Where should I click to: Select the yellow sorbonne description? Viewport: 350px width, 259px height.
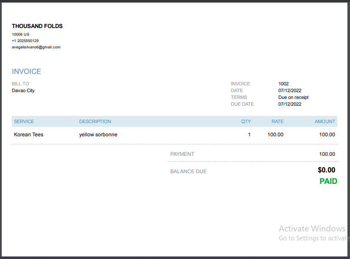(98, 135)
